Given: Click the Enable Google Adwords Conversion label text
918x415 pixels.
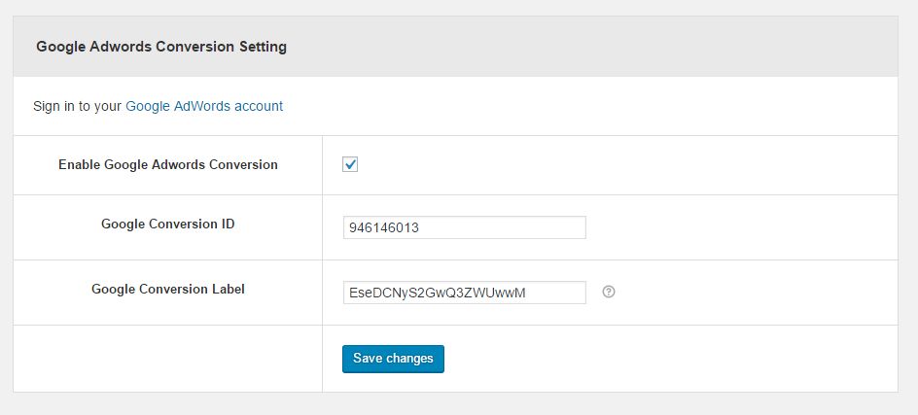Looking at the screenshot, I should [168, 164].
